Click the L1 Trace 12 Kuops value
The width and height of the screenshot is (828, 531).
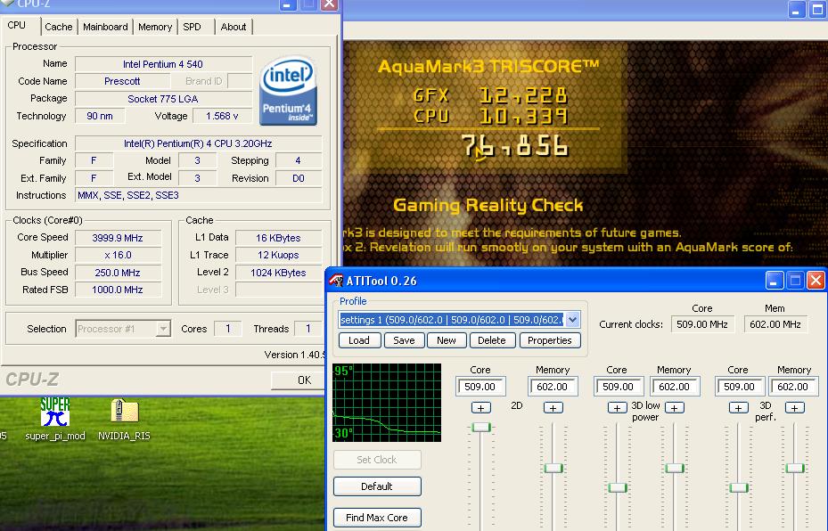[278, 255]
